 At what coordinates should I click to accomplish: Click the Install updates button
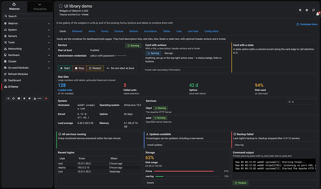(155, 145)
